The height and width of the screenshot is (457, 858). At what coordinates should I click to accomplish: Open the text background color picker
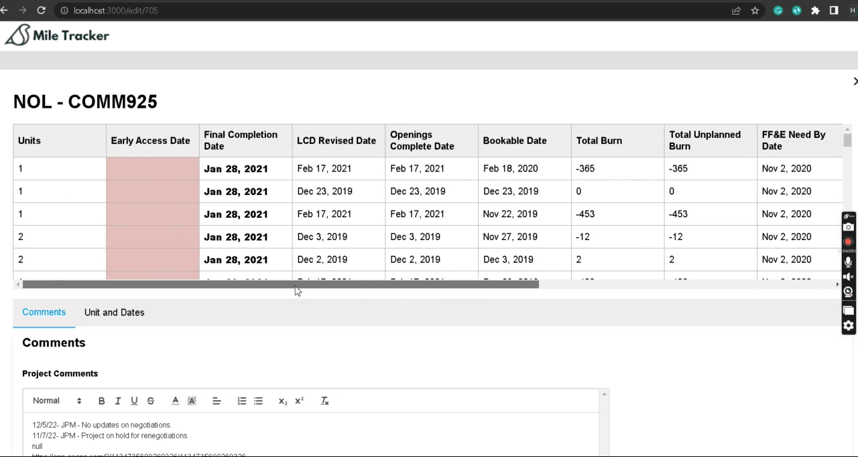pyautogui.click(x=192, y=401)
